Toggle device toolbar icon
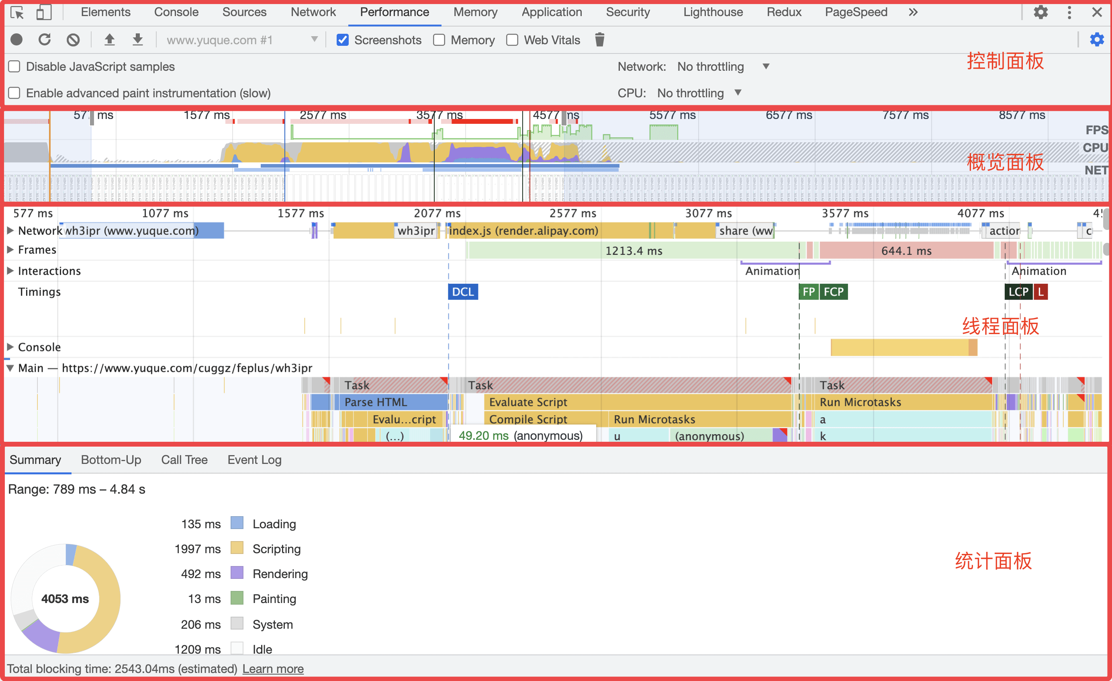1112x681 pixels. 44,12
